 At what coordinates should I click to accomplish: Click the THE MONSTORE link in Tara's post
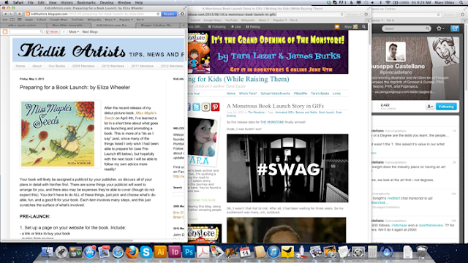click(272, 122)
